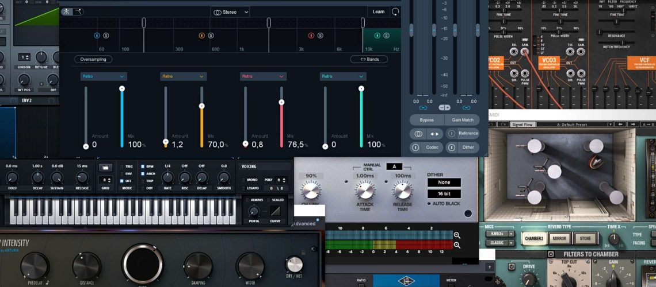Click the DRY / WET knob
Screen dimensions: 656x287
tap(294, 264)
